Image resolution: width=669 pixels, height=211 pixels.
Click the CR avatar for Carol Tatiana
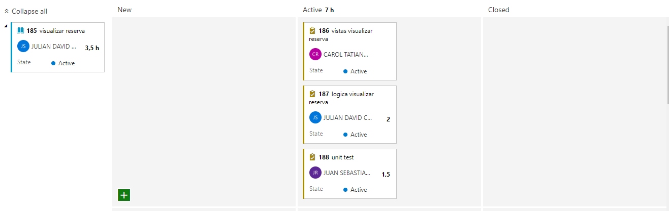pyautogui.click(x=315, y=54)
